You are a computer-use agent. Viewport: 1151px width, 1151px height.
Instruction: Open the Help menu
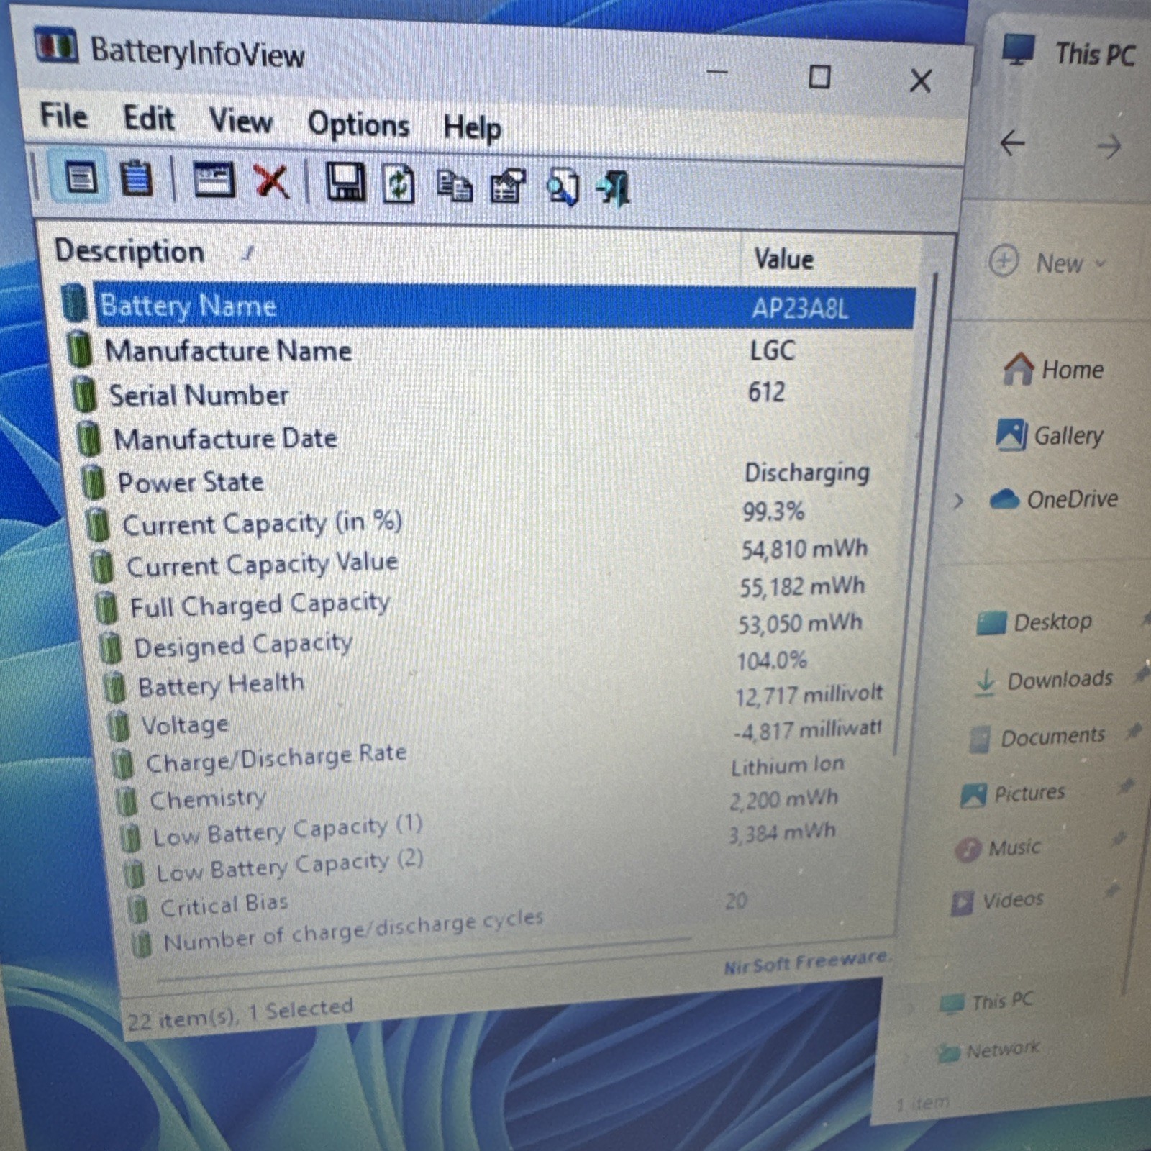472,128
